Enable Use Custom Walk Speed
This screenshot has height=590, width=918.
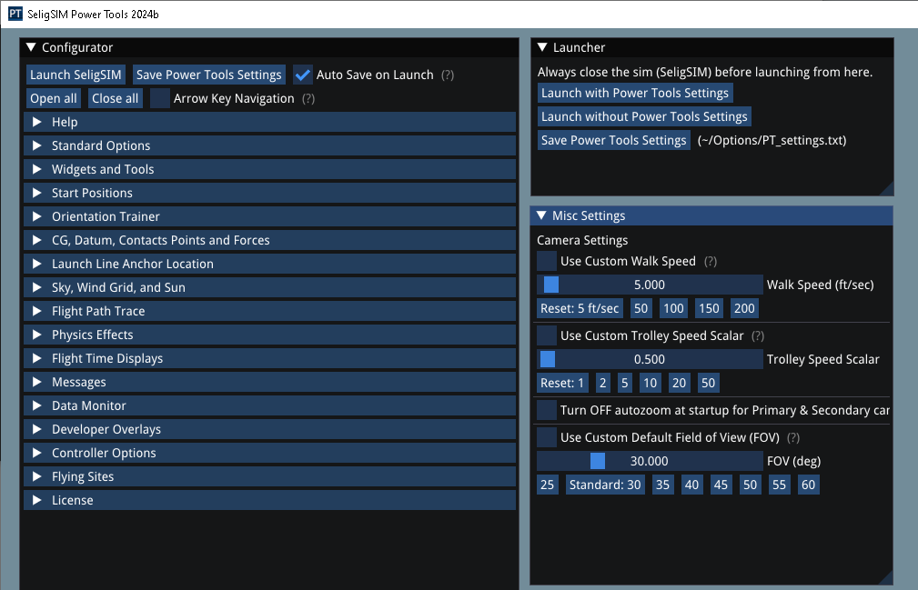[547, 261]
